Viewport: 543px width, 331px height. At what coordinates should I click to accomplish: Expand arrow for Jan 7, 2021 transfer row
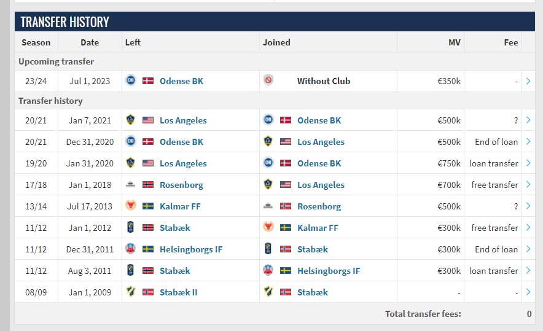coord(528,120)
